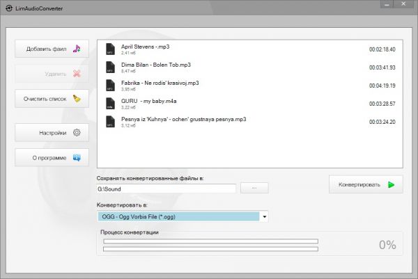Viewport: 418px width, 279px height.
Task: Click file size under Fabrika track
Action: click(128, 89)
